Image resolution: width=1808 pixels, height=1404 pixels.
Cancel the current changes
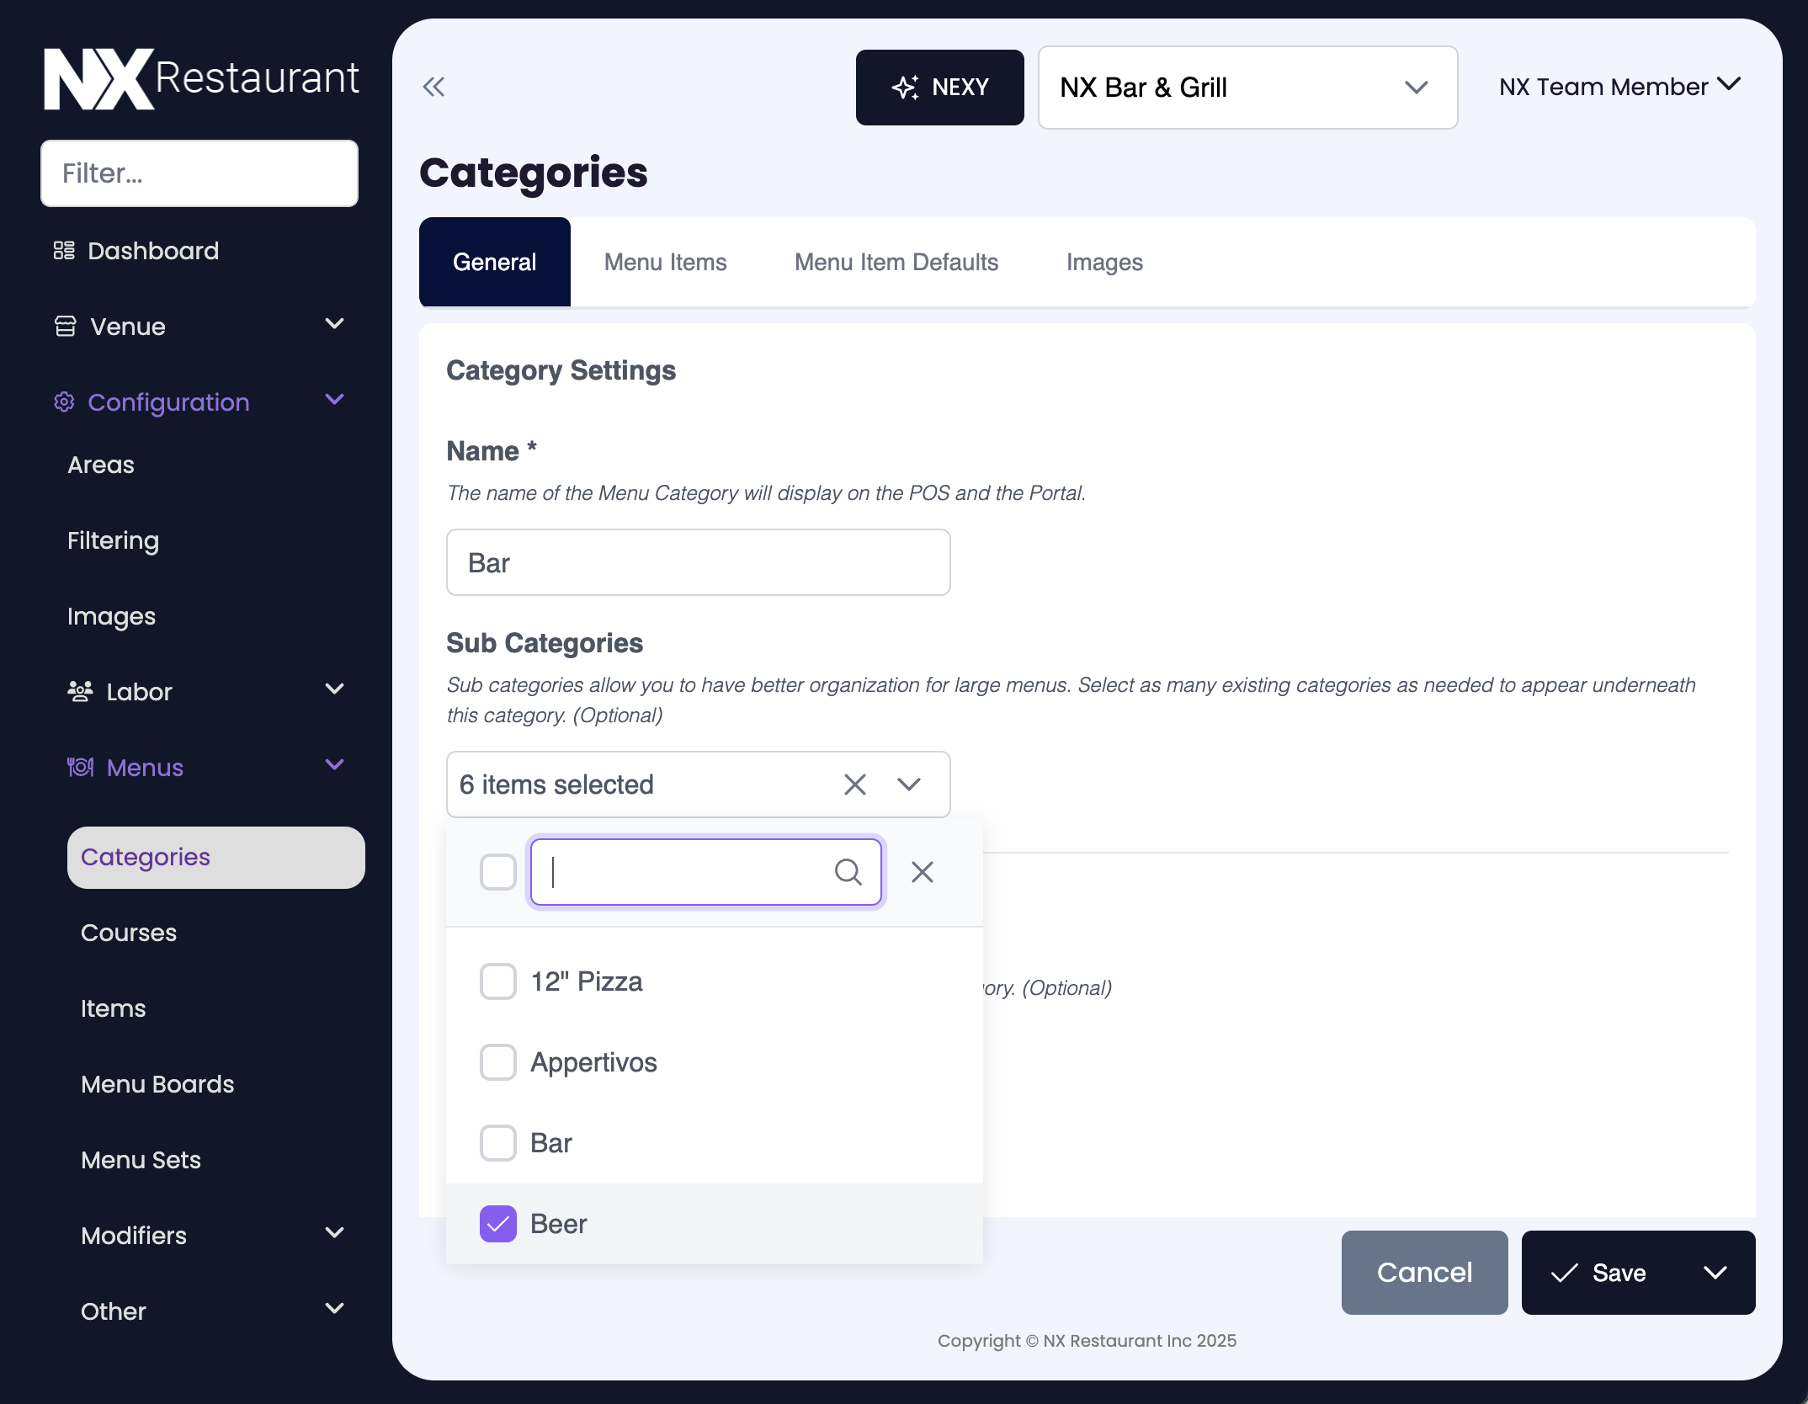click(1424, 1273)
